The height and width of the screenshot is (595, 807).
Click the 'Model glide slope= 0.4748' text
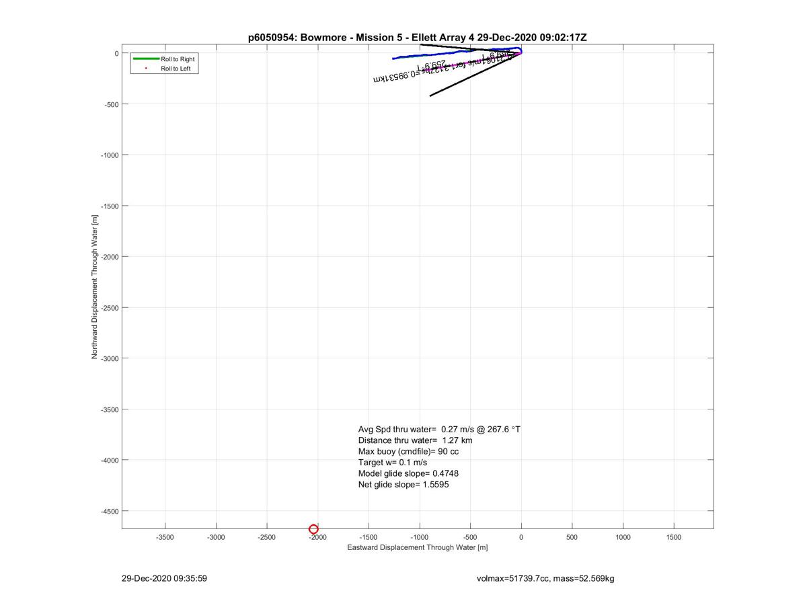[408, 473]
